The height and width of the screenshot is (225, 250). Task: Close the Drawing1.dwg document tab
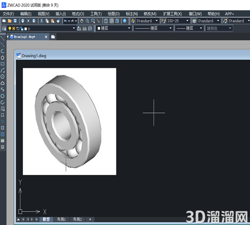46,37
